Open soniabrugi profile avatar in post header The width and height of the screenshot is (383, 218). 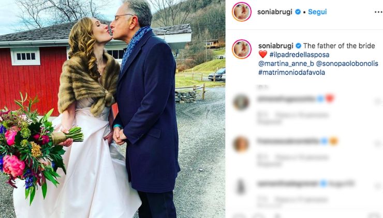tap(242, 12)
